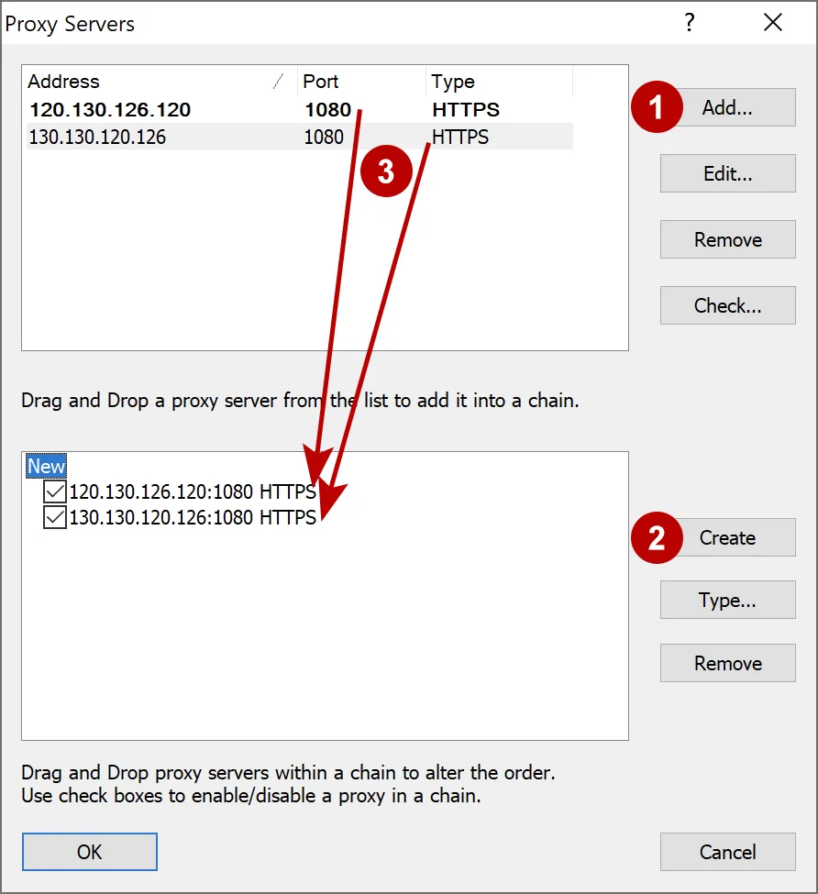This screenshot has width=818, height=894.
Task: Click the Check button
Action: coord(727,305)
